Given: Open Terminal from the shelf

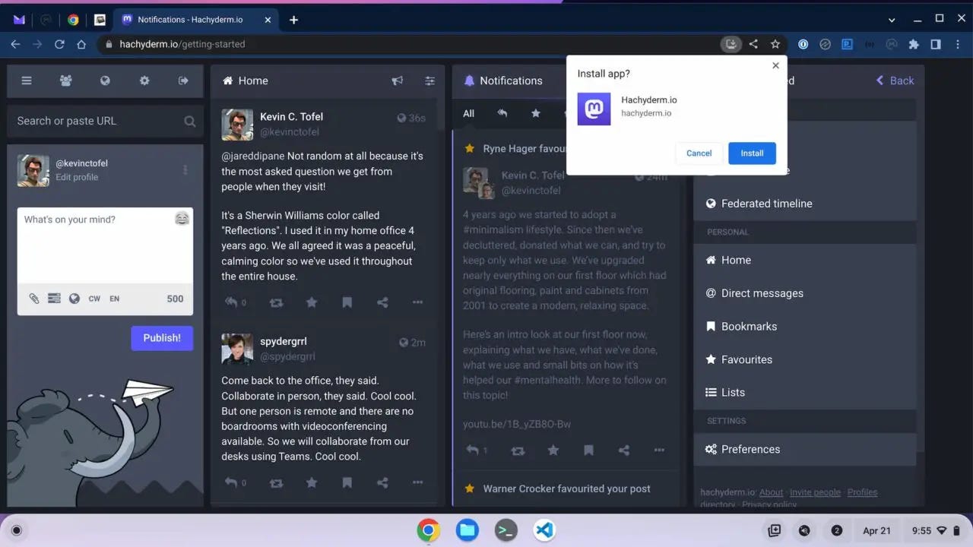Looking at the screenshot, I should [506, 530].
